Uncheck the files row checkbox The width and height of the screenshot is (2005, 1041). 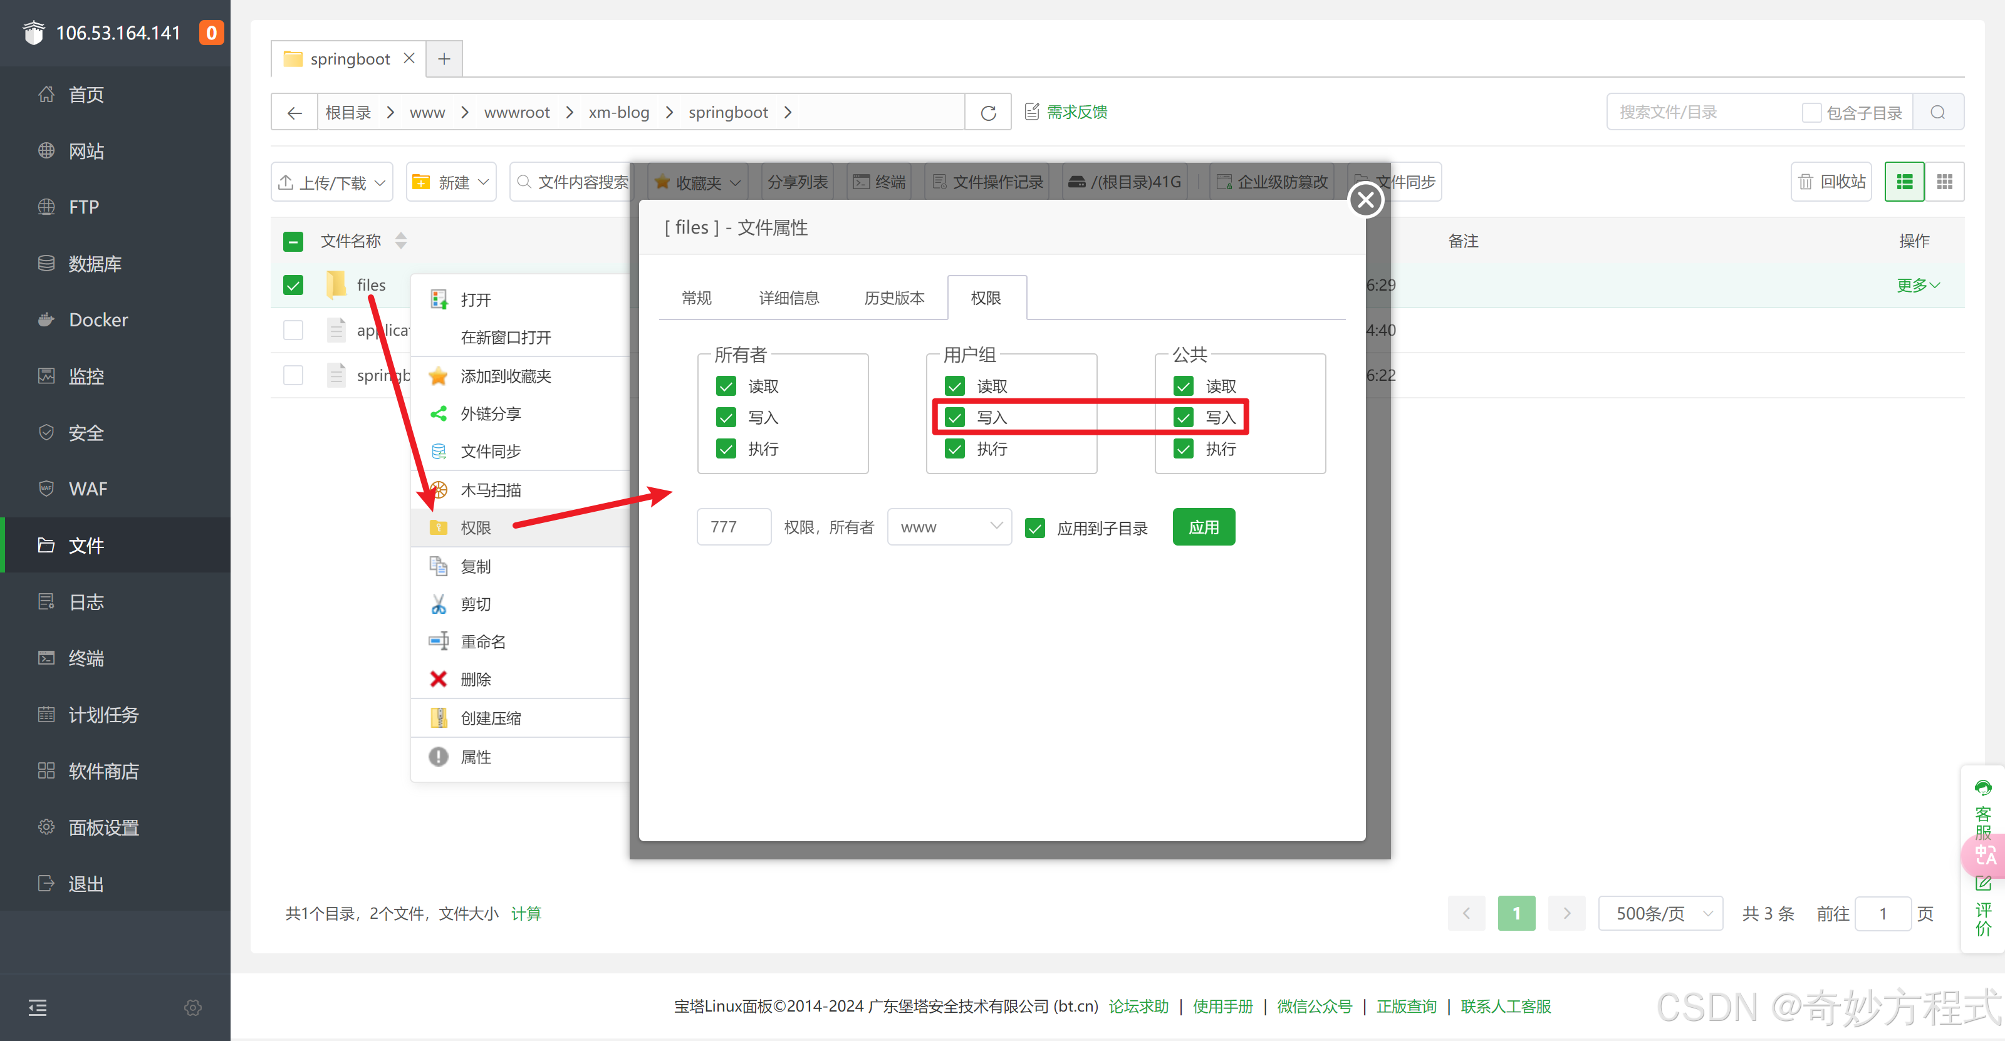point(293,285)
